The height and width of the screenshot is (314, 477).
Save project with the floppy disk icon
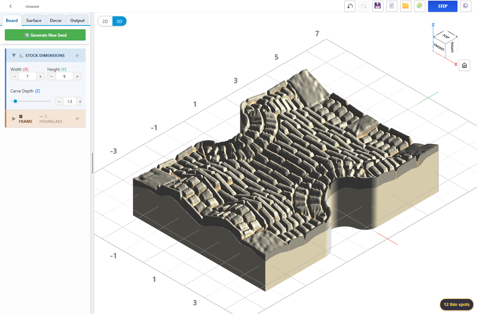click(377, 6)
